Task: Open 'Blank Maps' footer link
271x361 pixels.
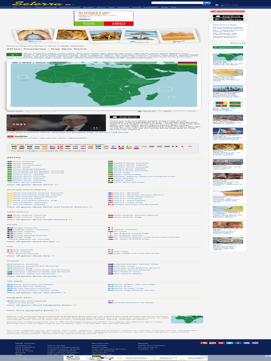Action: (x=100, y=347)
